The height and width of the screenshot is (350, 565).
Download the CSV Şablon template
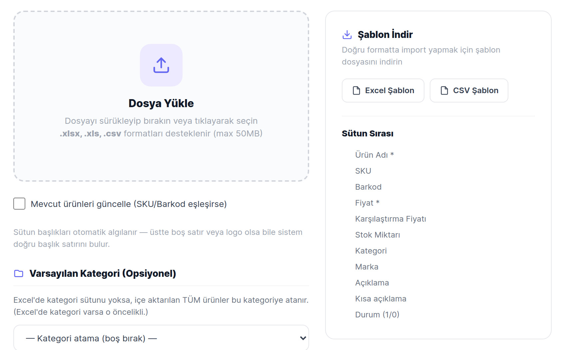(469, 90)
